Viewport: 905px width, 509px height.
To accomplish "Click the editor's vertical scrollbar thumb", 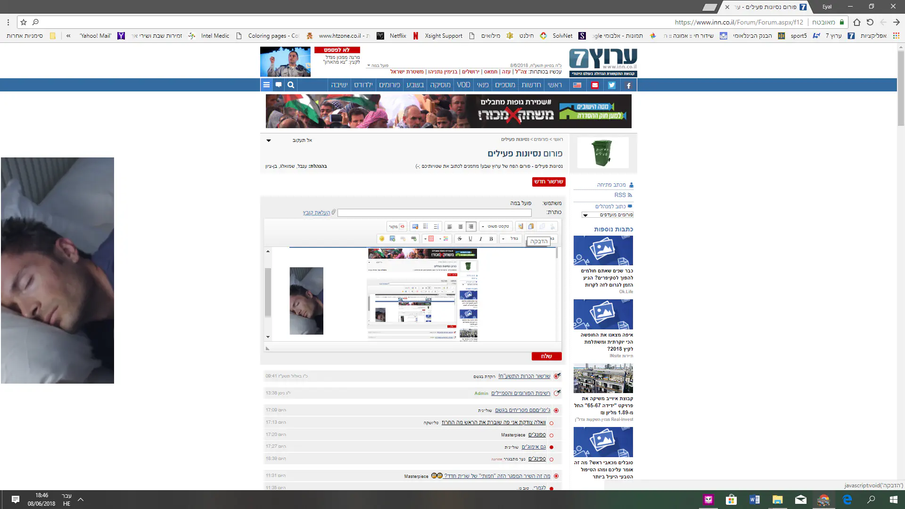I will click(x=268, y=292).
